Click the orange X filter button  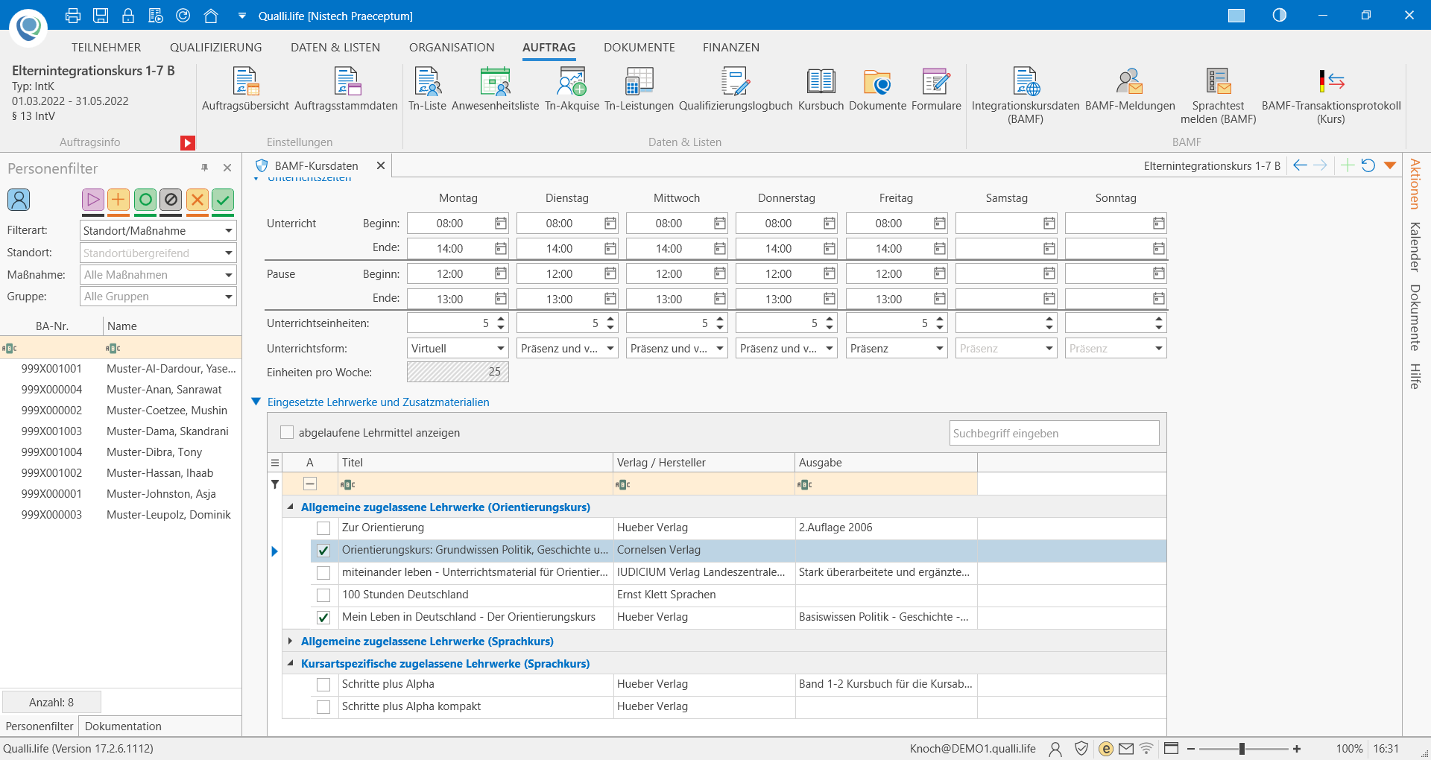tap(197, 200)
